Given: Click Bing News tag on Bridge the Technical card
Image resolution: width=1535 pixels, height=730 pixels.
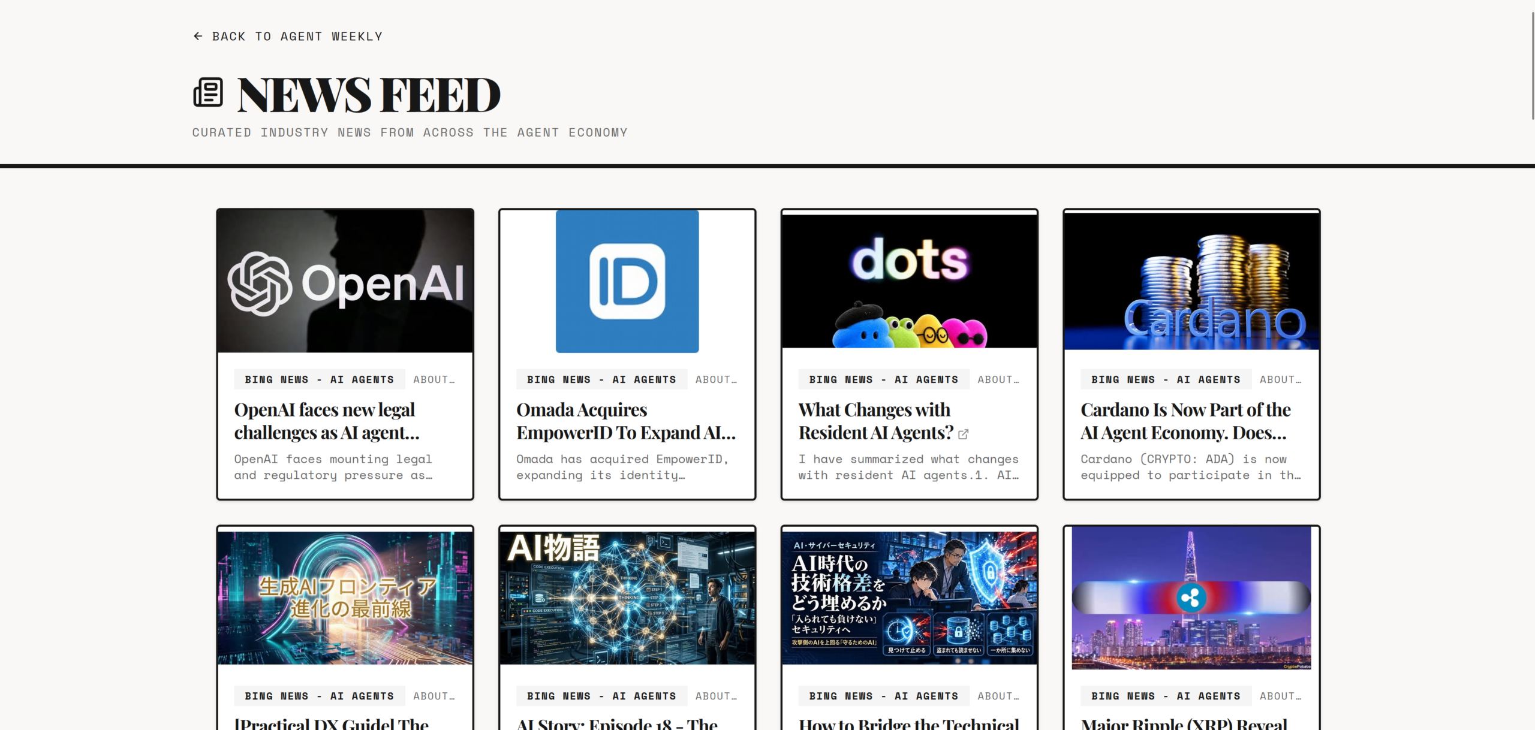Looking at the screenshot, I should click(884, 696).
